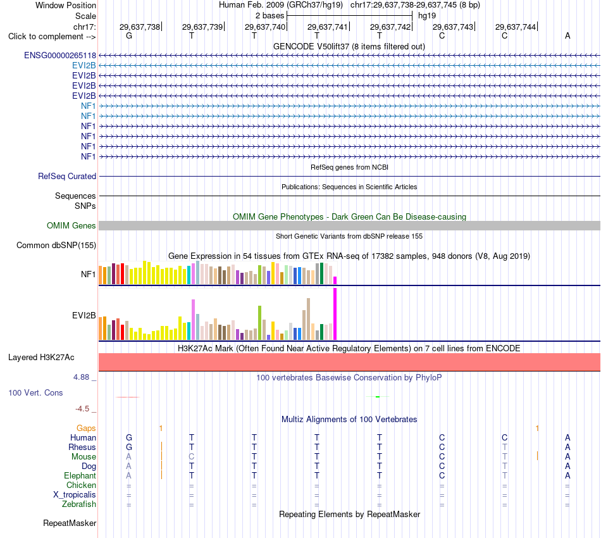Select the Mouse species label
The height and width of the screenshot is (538, 601).
[84, 457]
